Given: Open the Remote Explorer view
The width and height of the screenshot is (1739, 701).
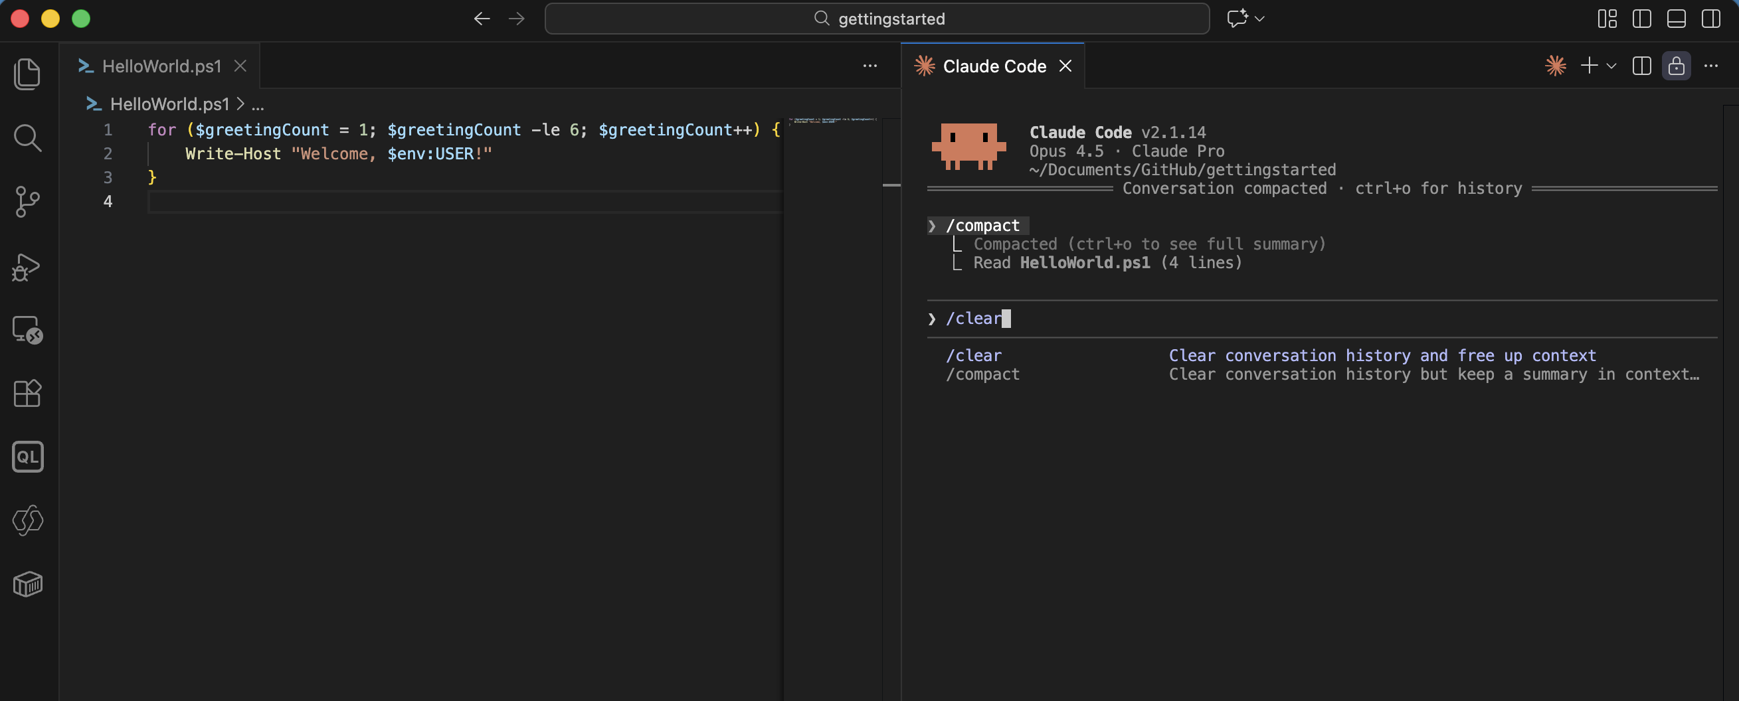Looking at the screenshot, I should click(x=27, y=330).
